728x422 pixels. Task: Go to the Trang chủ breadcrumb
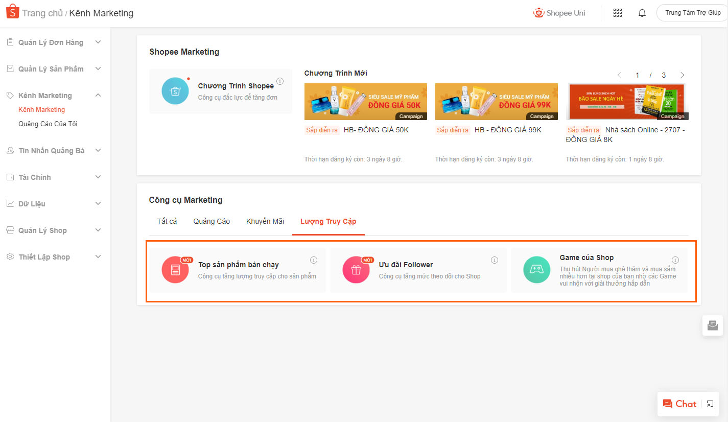pos(42,13)
